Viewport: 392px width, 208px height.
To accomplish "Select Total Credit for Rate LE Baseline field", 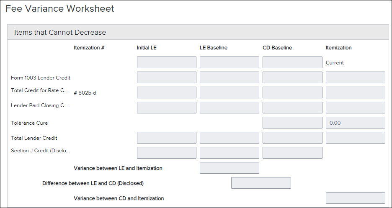I will [229, 92].
